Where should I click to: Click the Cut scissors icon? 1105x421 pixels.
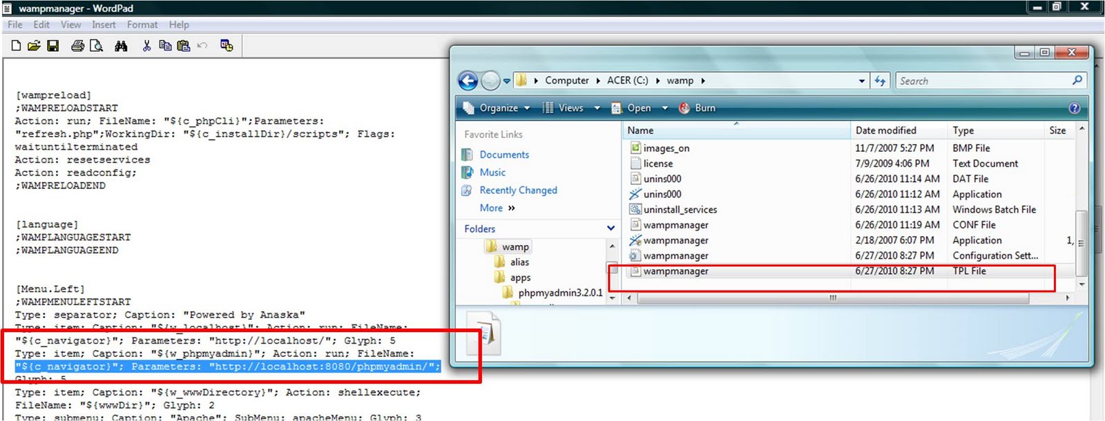pos(146,46)
